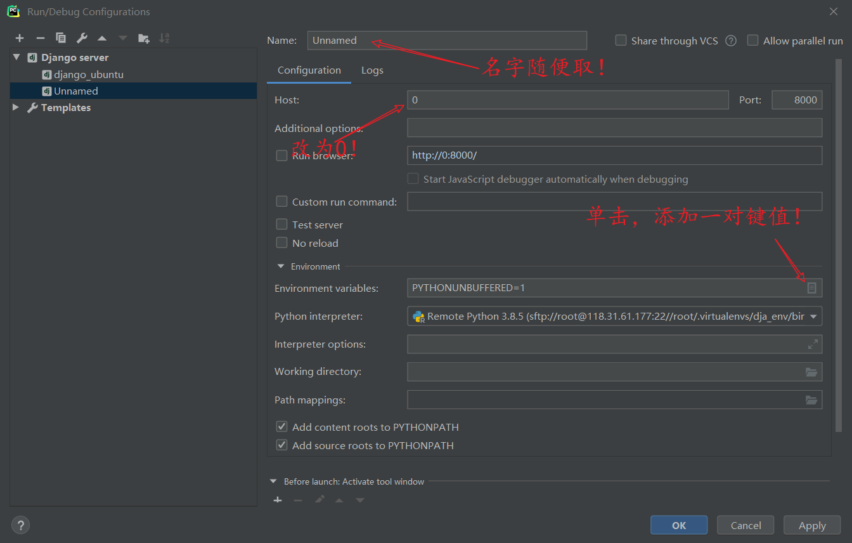Viewport: 852px width, 543px height.
Task: Sort configurations alphabetically
Action: pyautogui.click(x=164, y=38)
